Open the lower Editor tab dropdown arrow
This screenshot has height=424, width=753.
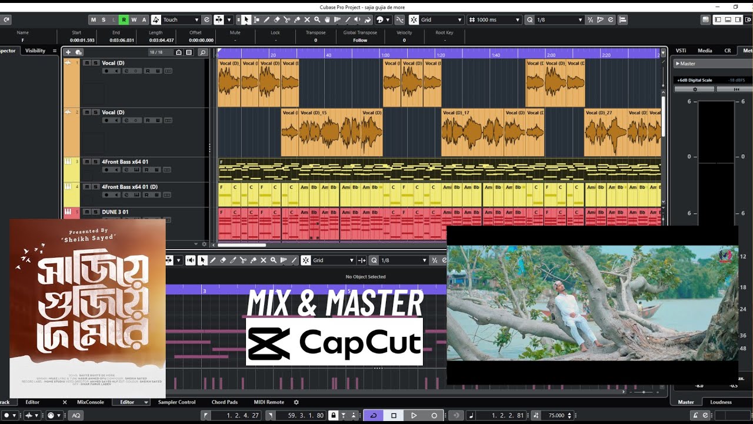pos(146,402)
